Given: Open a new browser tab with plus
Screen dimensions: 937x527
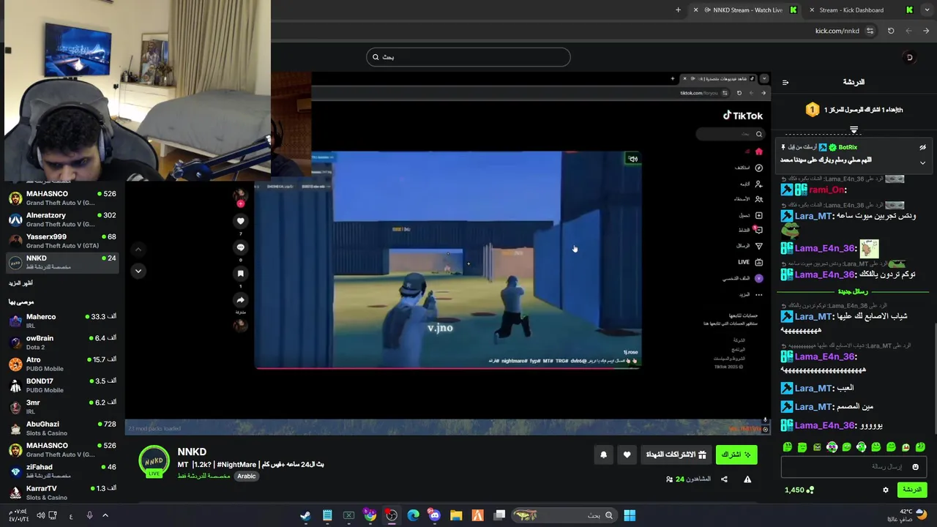Looking at the screenshot, I should tap(678, 10).
